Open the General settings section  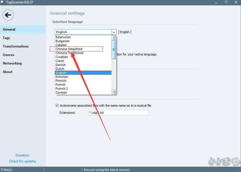pyautogui.click(x=23, y=29)
